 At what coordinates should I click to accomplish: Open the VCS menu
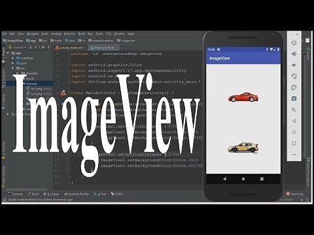click(109, 34)
